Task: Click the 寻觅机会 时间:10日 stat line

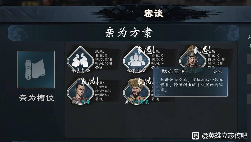Action: 103,63
